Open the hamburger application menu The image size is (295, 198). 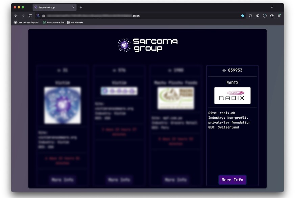coord(279,16)
